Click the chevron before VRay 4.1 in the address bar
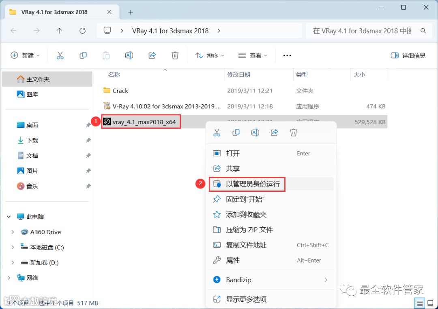The width and height of the screenshot is (438, 309). [122, 31]
